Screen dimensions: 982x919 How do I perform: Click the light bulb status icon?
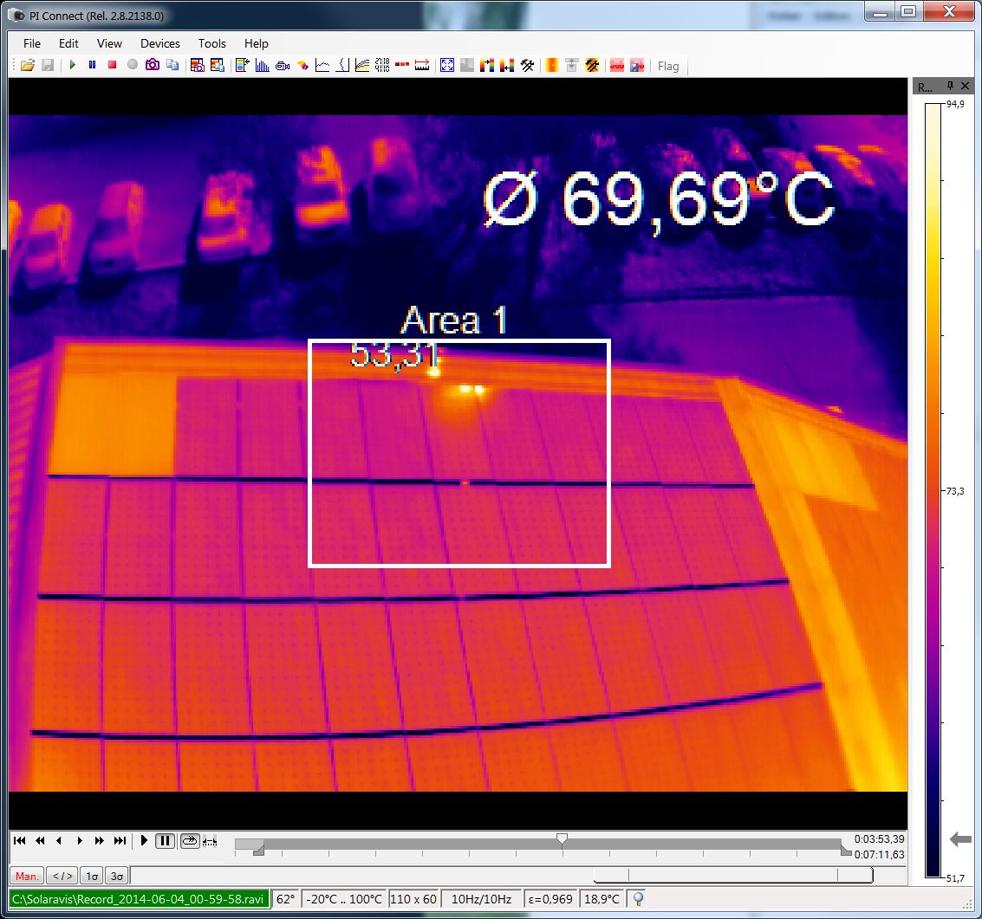tap(638, 899)
